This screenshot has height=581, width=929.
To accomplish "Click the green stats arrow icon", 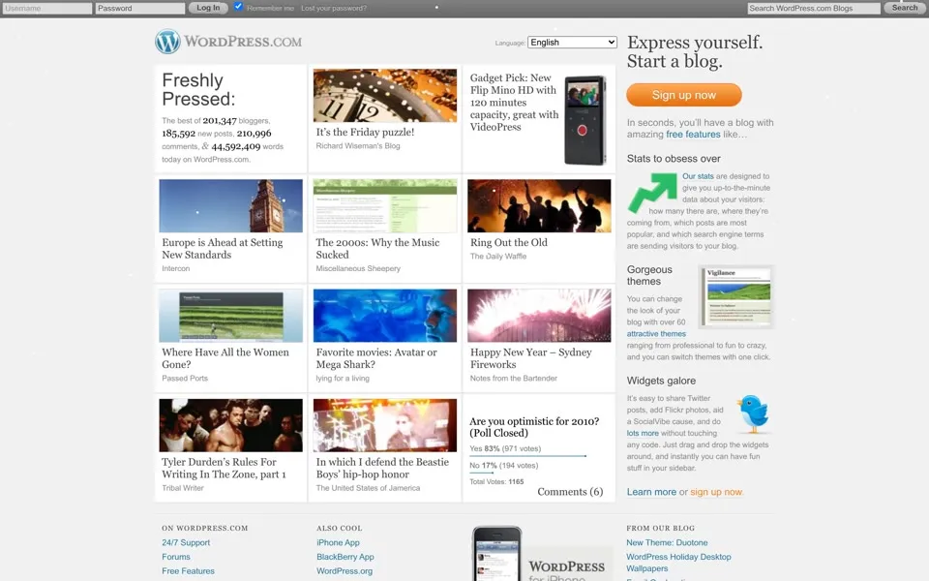I will (x=652, y=193).
